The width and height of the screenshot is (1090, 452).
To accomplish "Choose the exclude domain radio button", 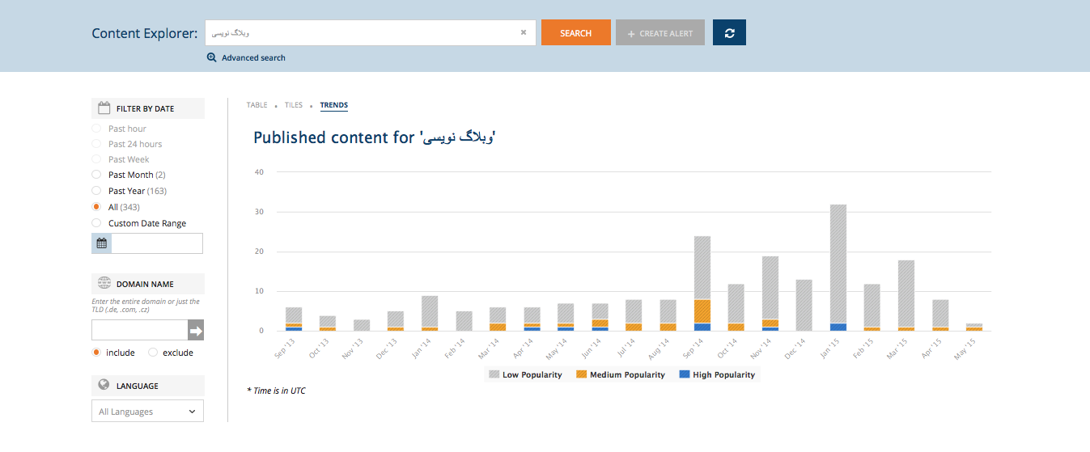I will pyautogui.click(x=153, y=353).
